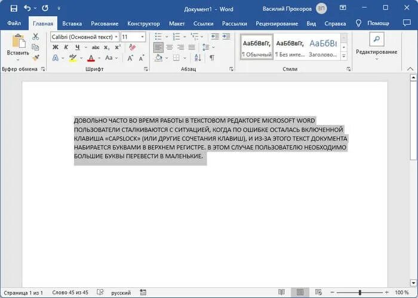The image size is (418, 298).
Task: Justify the text
Action: tap(192, 47)
